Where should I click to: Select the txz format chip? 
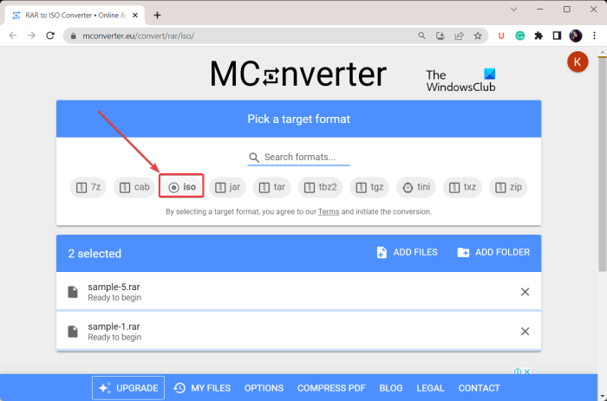(x=462, y=187)
